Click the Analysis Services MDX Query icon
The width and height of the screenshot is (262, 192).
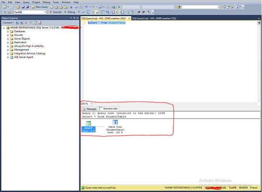pyautogui.click(x=56, y=7)
